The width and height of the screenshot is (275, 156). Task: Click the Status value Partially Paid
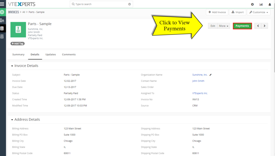point(71,93)
